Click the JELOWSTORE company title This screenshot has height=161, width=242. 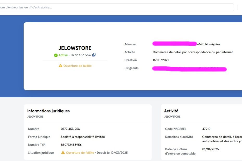pyautogui.click(x=75, y=48)
